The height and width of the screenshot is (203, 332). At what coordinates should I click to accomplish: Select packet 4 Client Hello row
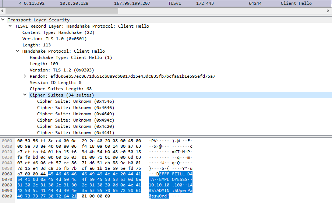point(166,3)
